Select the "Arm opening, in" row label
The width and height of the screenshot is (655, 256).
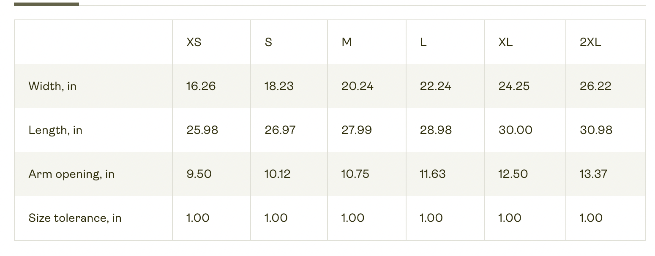71,174
